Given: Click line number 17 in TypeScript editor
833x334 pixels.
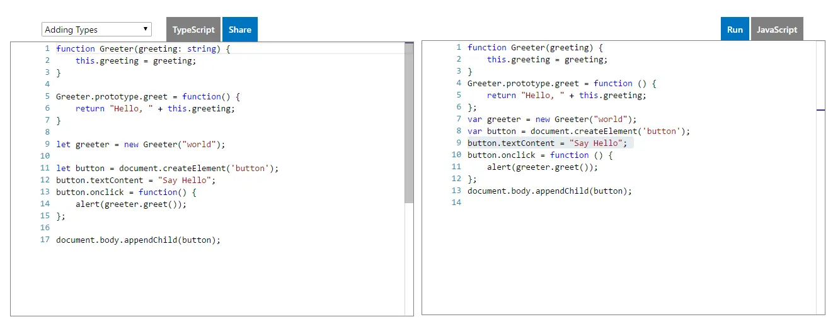Looking at the screenshot, I should [x=45, y=240].
